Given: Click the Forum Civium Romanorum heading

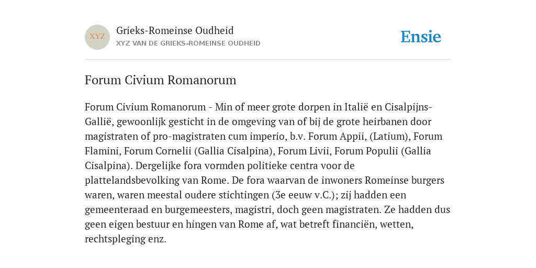Looking at the screenshot, I should coord(161,80).
